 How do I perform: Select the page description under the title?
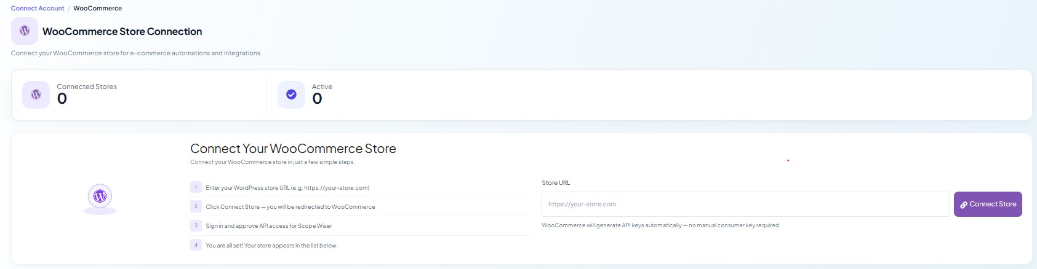pos(137,53)
